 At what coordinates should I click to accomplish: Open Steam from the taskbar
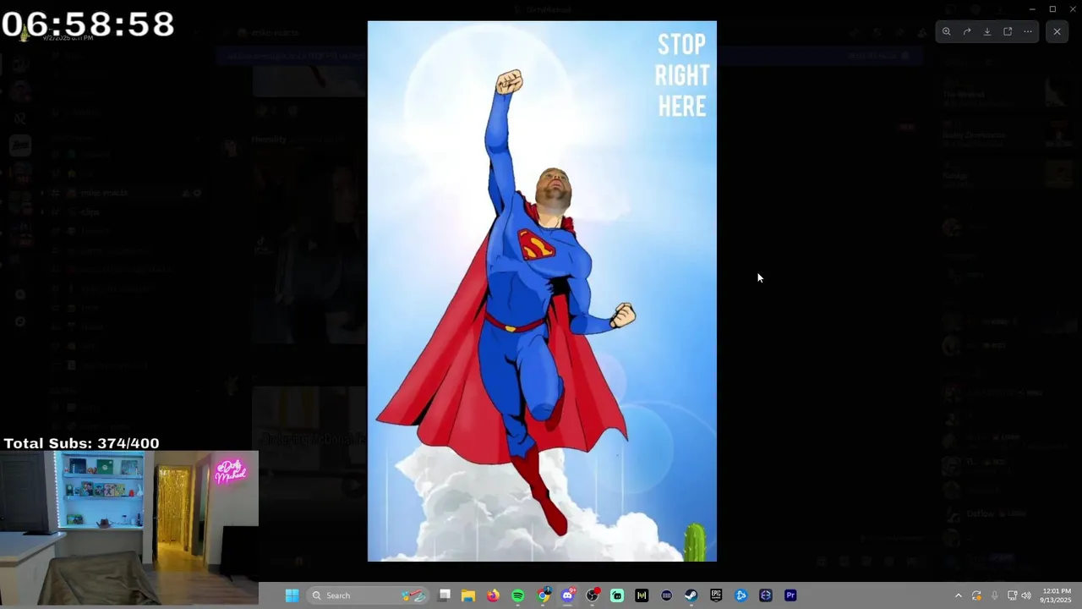click(691, 595)
